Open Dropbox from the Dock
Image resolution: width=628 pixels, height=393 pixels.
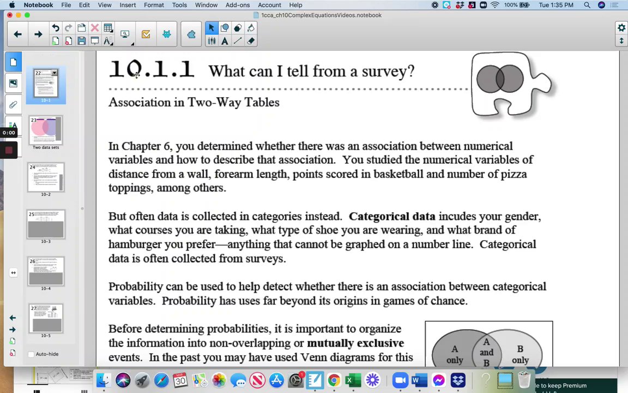(458, 380)
